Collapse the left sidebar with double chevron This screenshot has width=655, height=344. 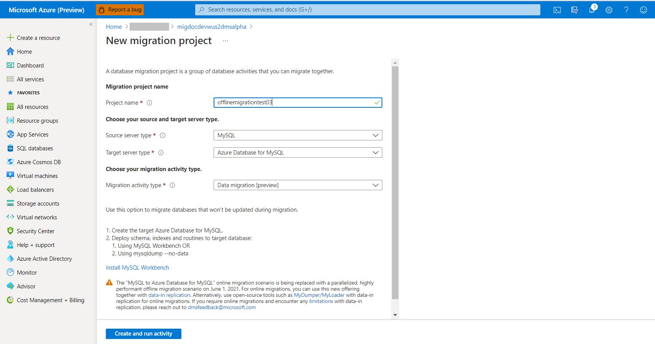(x=91, y=24)
